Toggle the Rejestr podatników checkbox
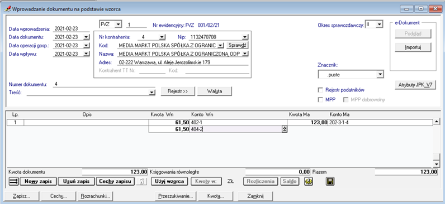 [320, 90]
